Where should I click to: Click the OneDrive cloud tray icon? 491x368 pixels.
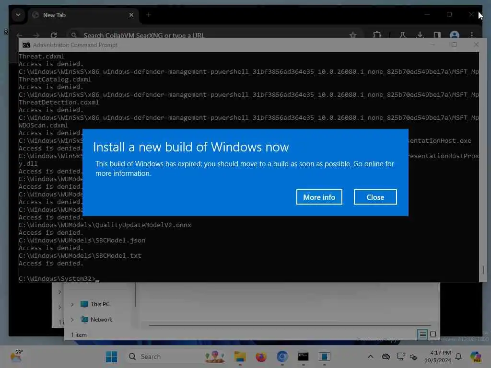(x=386, y=356)
